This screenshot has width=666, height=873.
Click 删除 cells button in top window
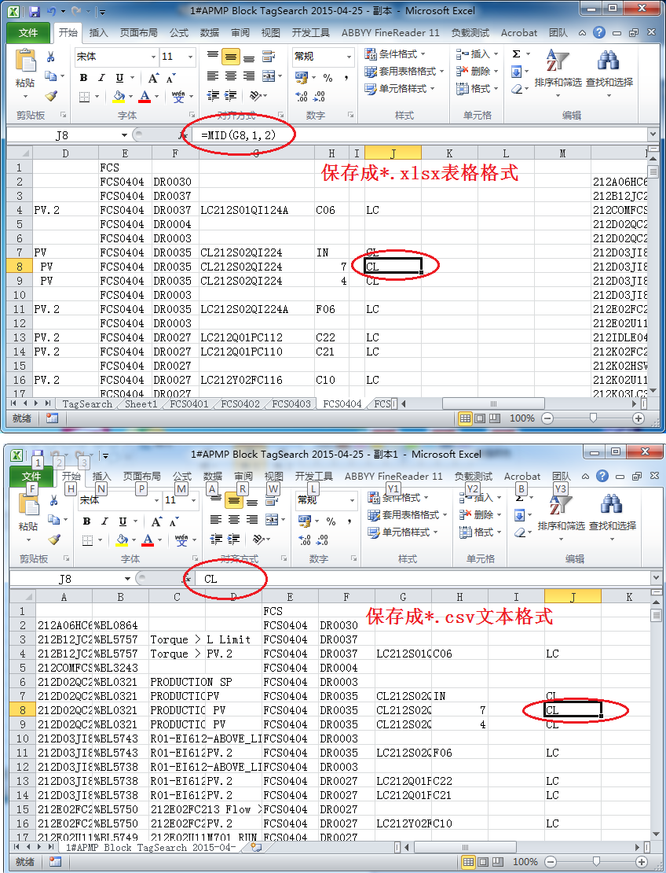pyautogui.click(x=477, y=72)
